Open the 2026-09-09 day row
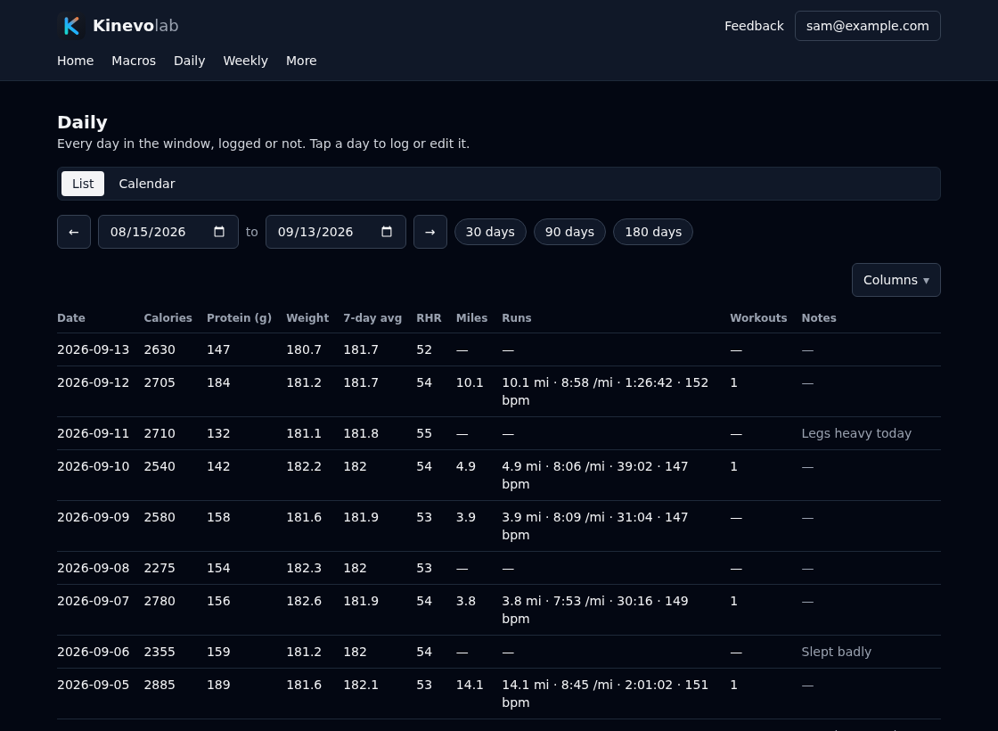 tap(498, 526)
